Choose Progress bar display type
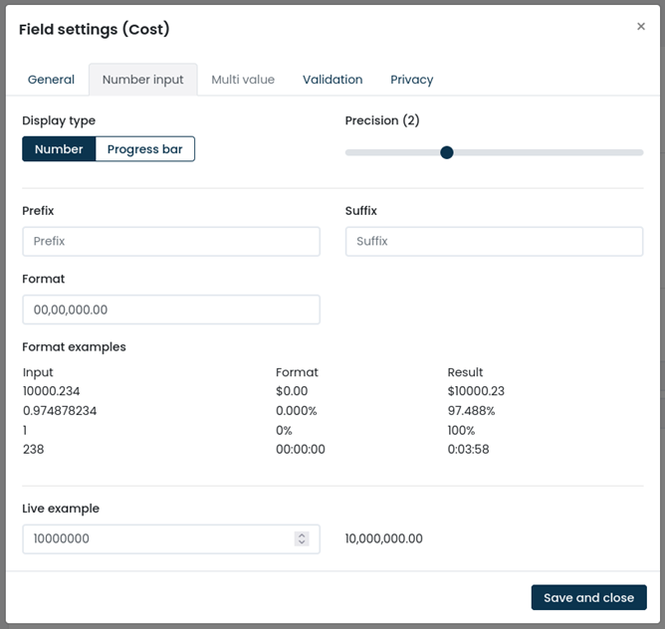 click(x=145, y=149)
